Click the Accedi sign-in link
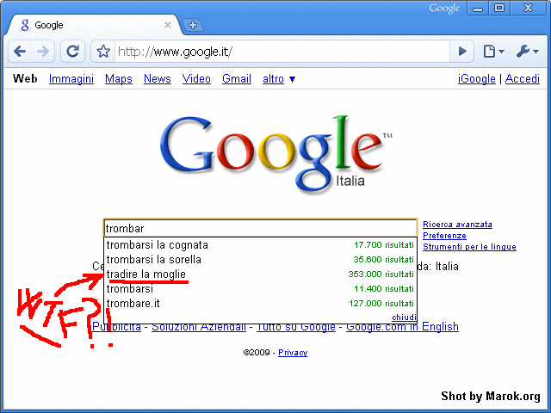The width and height of the screenshot is (551, 413). (x=523, y=78)
